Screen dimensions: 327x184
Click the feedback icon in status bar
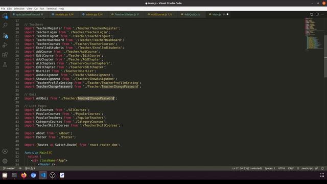coord(317,168)
